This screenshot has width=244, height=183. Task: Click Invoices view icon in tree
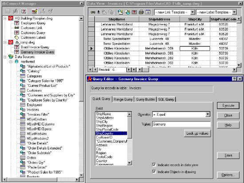click(23, 109)
